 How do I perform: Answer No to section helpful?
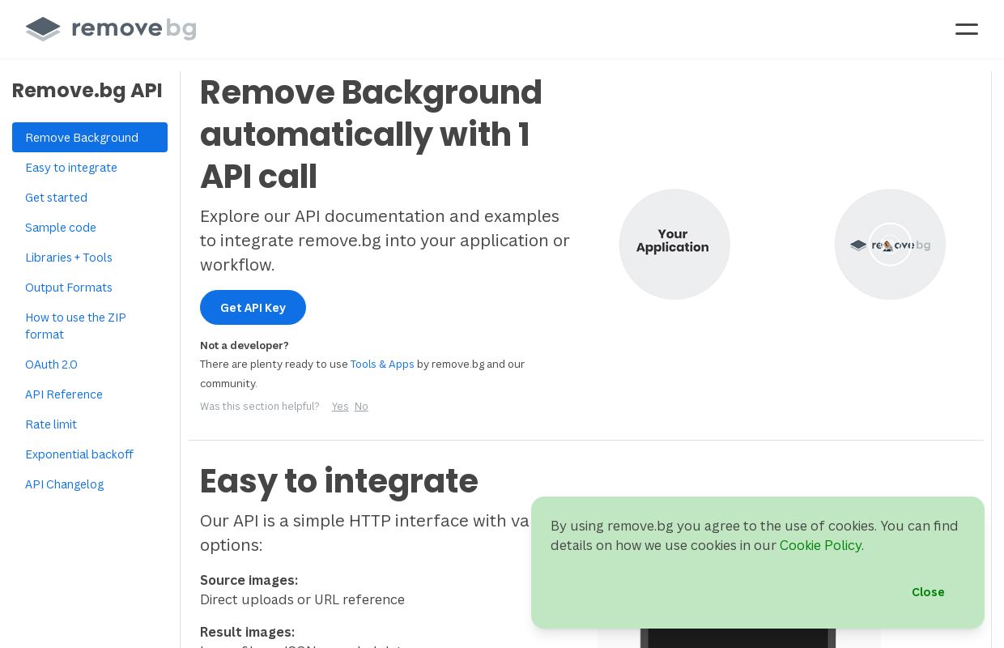pyautogui.click(x=361, y=407)
